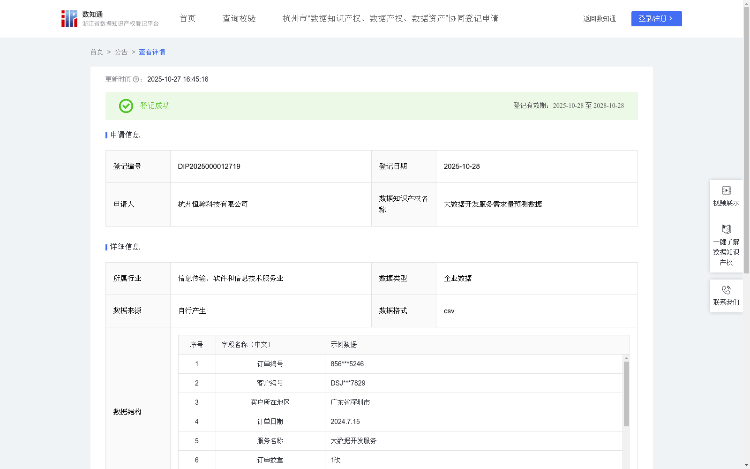The width and height of the screenshot is (750, 469).
Task: Open the 视频展示 sidebar panel
Action: 726,190
